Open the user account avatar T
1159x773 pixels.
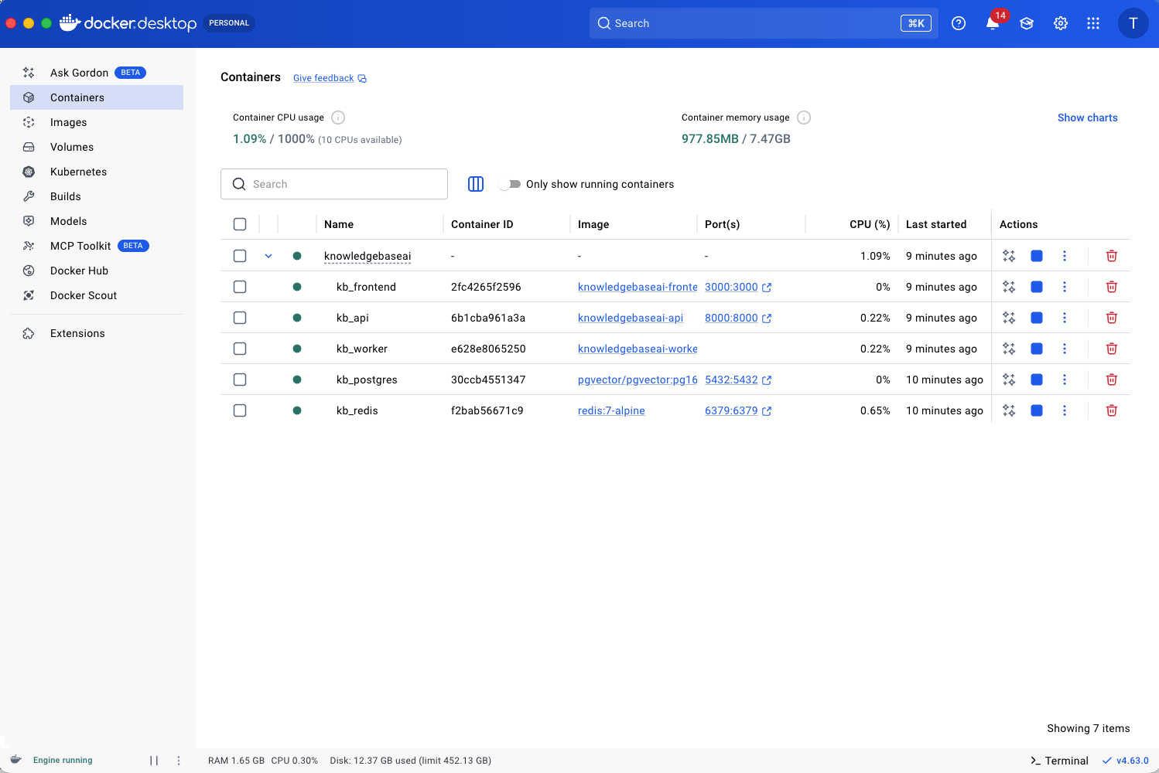[x=1133, y=23]
